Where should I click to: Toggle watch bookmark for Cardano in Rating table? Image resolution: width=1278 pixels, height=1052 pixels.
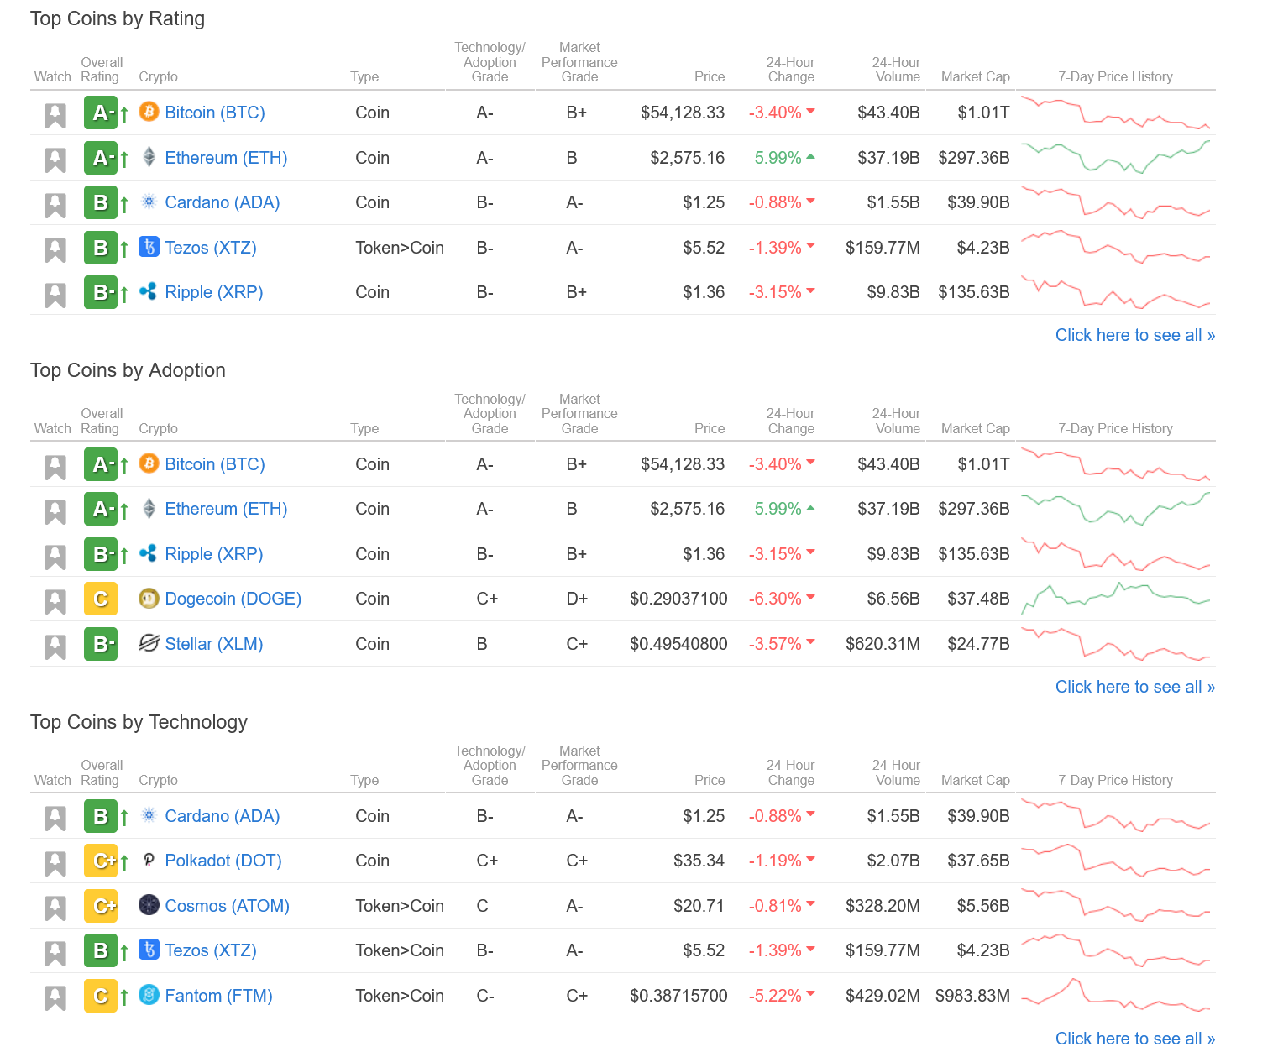tap(55, 205)
